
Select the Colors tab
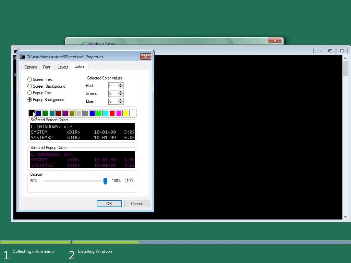point(80,67)
